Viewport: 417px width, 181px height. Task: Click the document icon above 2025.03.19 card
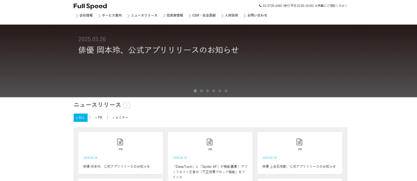coord(210,142)
